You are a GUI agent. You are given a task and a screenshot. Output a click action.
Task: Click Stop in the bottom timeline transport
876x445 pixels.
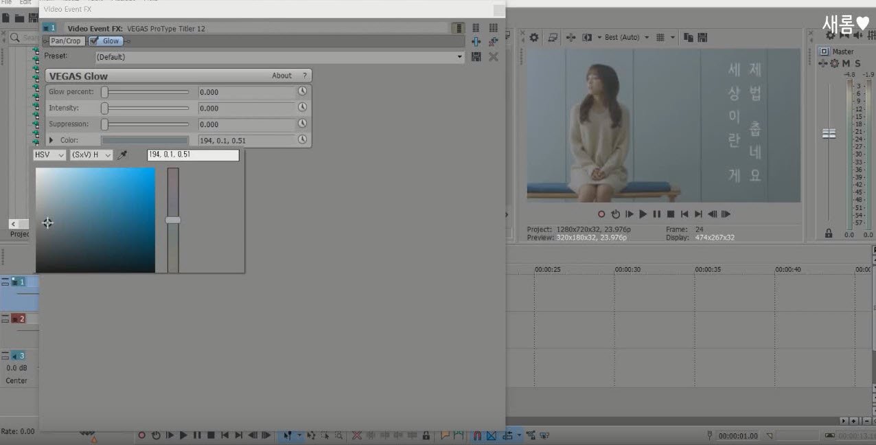211,435
